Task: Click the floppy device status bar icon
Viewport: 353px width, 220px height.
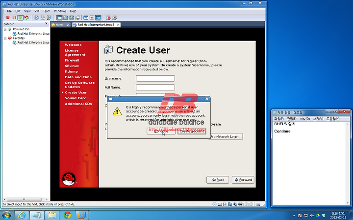Action: (x=225, y=204)
